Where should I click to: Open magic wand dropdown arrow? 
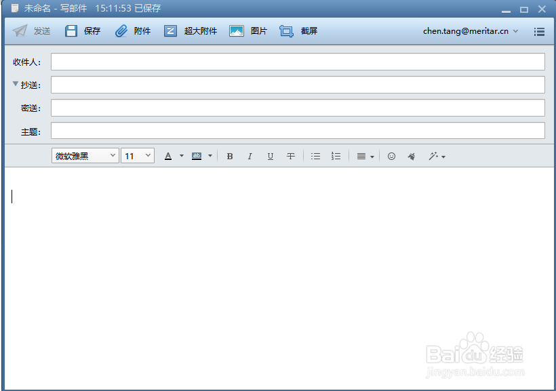tap(443, 157)
